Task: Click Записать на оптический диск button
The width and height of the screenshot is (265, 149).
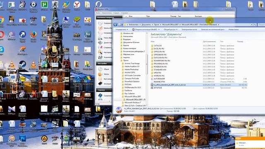Action: pos(213,29)
